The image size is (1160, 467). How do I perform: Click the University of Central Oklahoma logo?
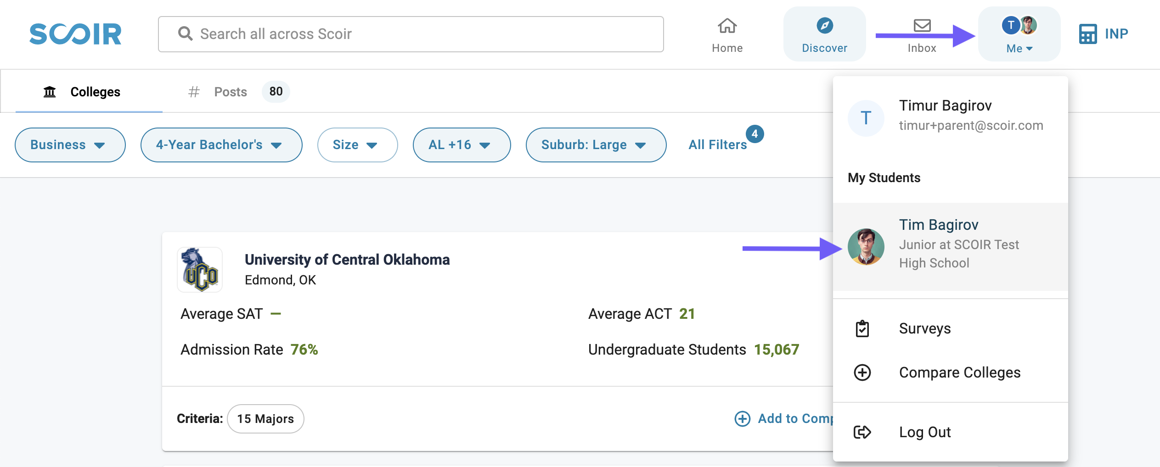[200, 270]
